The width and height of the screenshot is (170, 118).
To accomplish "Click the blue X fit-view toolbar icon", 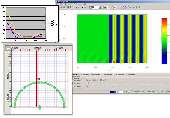I will tap(125, 7).
